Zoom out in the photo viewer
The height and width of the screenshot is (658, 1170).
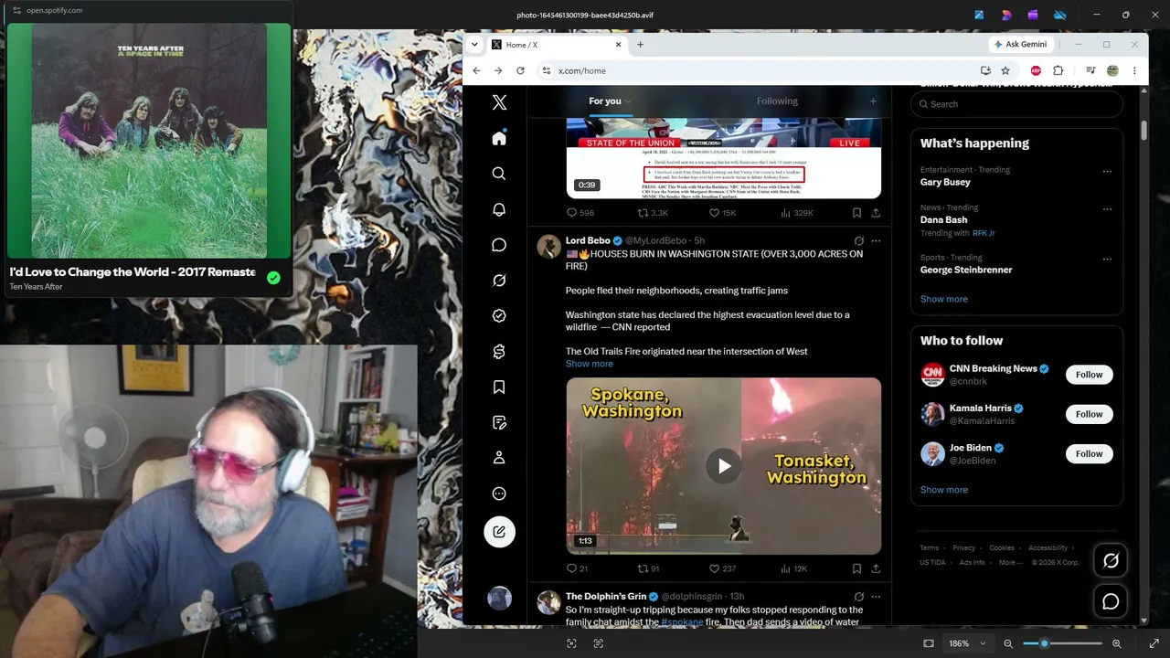tap(1008, 643)
